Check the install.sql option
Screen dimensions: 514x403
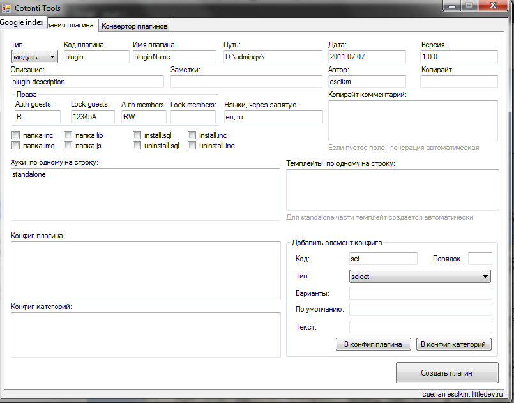pos(137,135)
